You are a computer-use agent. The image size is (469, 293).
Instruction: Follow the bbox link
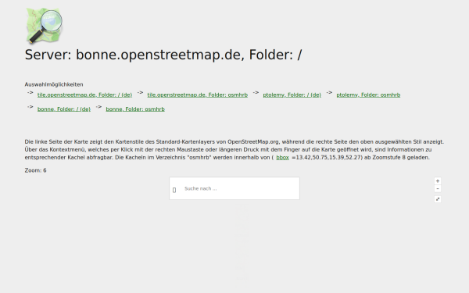click(x=282, y=157)
